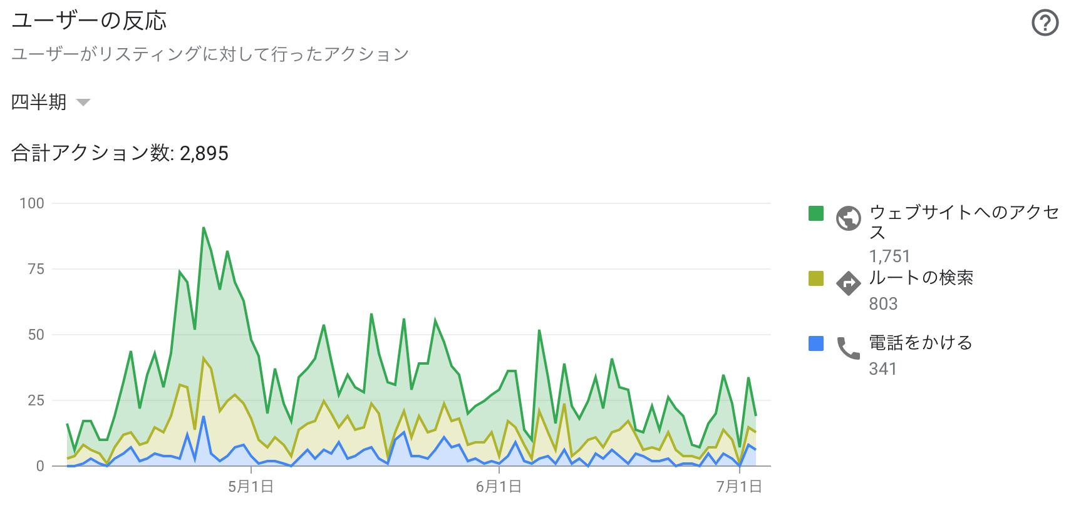Click the 1,751 website access count
Image resolution: width=1081 pixels, height=513 pixels.
pos(889,256)
